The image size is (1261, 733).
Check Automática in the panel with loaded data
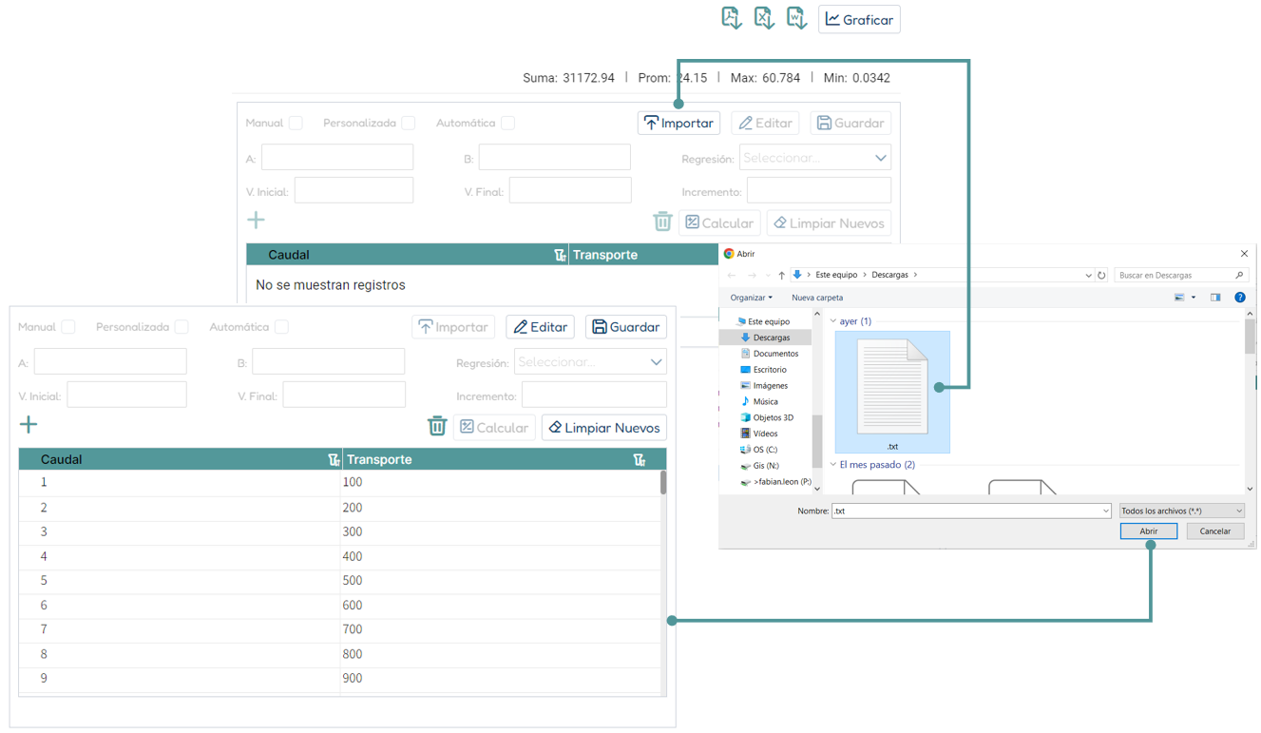pos(281,327)
